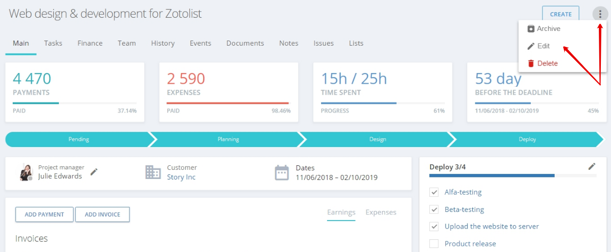Choose Delete from the dropdown menu

(542, 63)
